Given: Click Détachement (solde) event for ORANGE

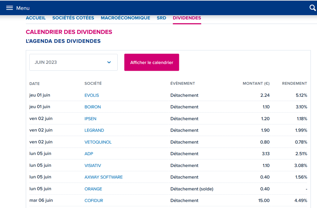Looking at the screenshot, I should click(x=192, y=189).
